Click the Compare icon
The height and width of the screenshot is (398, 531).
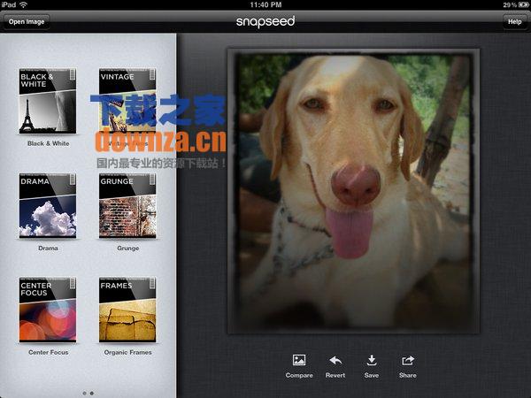[x=299, y=360]
